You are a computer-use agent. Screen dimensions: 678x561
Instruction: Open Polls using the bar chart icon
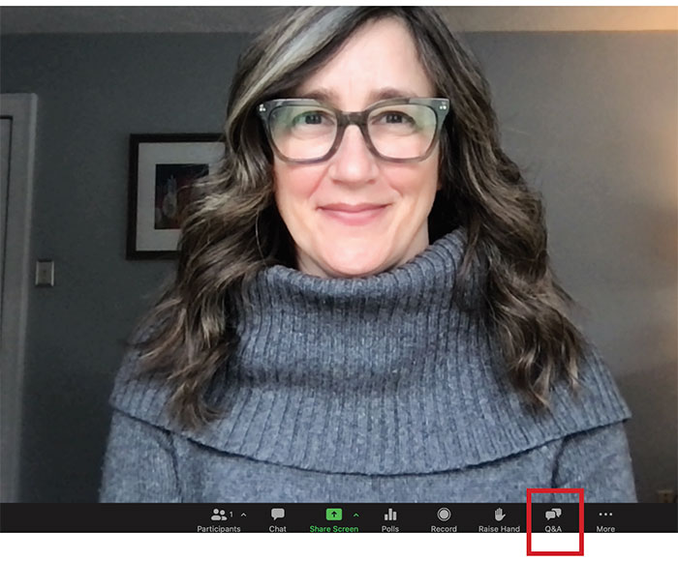pos(390,515)
